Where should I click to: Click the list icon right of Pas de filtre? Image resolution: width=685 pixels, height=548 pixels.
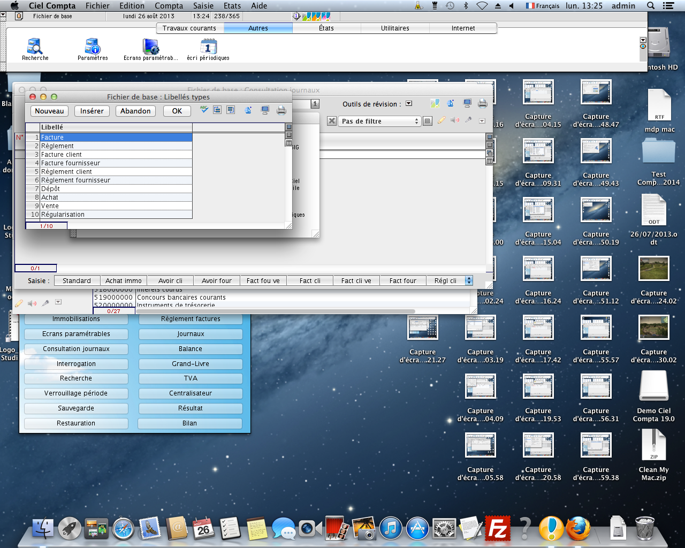tap(427, 121)
